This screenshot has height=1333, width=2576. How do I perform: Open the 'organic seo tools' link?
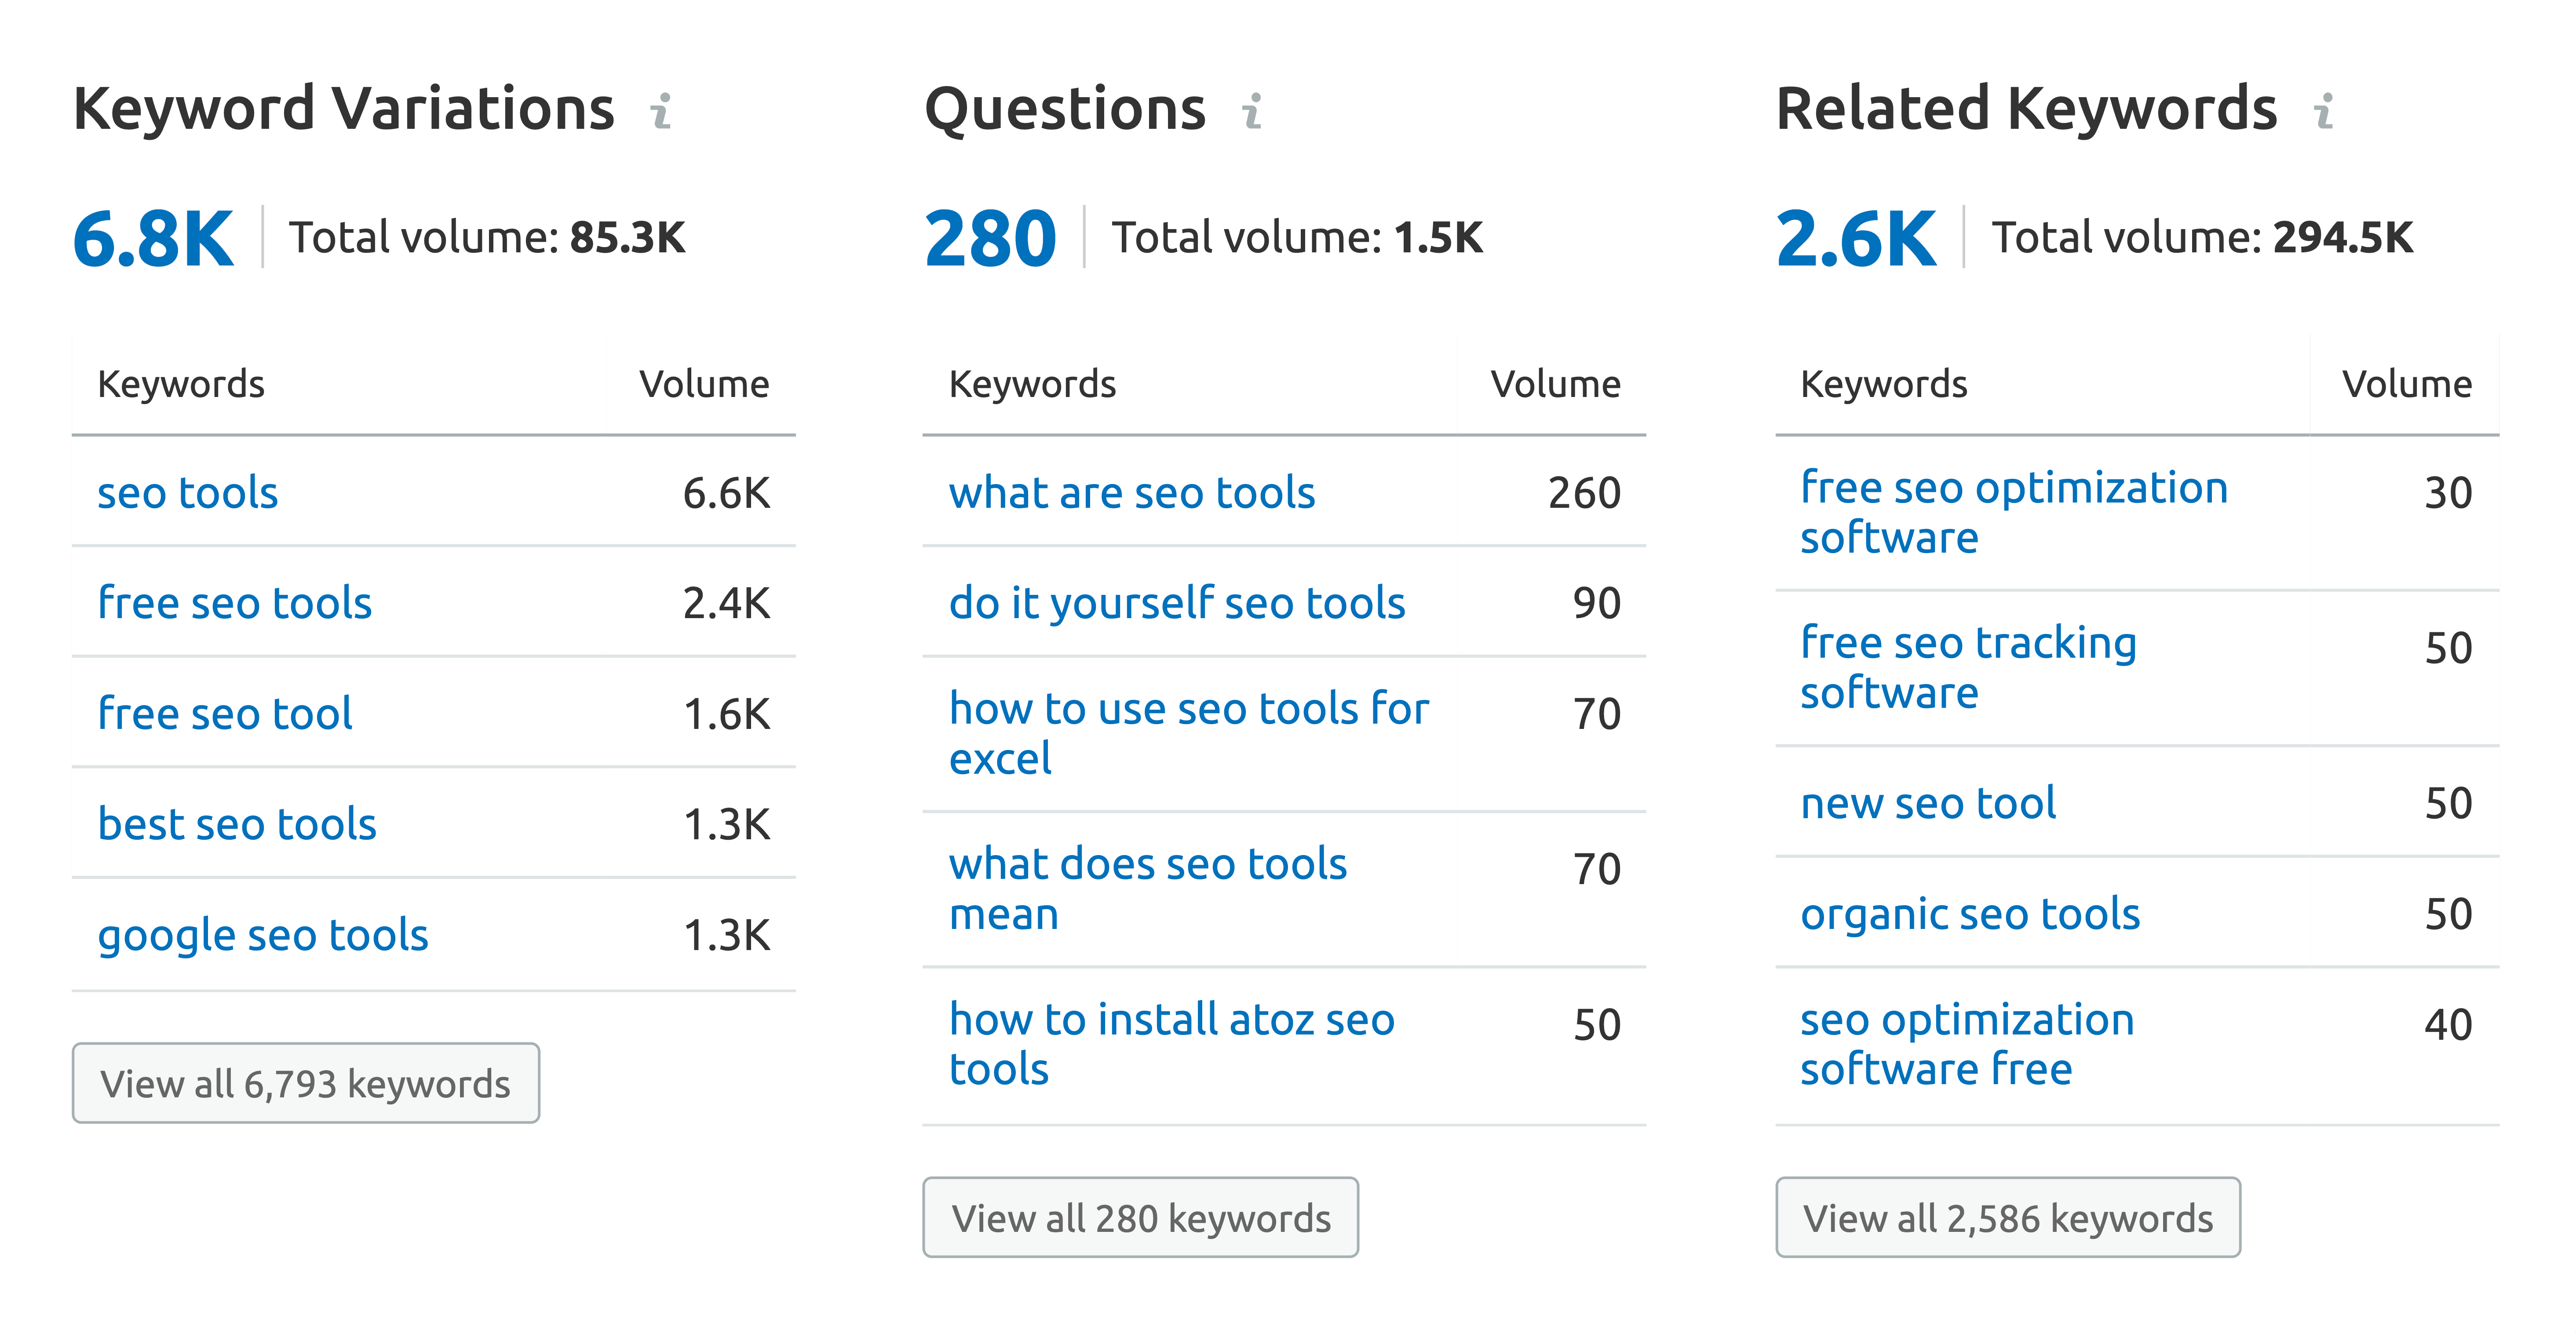coord(1970,915)
